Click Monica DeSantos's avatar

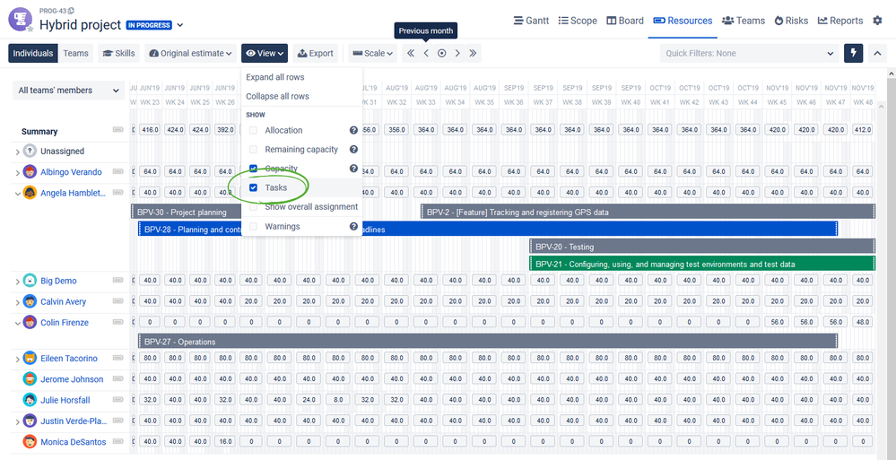30,442
